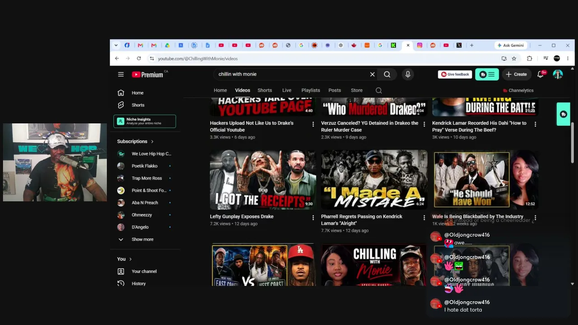
Task: Play the Lefty Gunplay Exposes Drake thumbnail
Action: click(x=263, y=179)
